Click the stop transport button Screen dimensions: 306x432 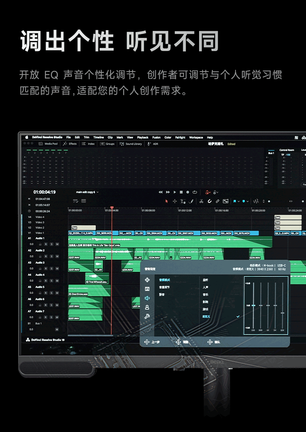(x=181, y=192)
